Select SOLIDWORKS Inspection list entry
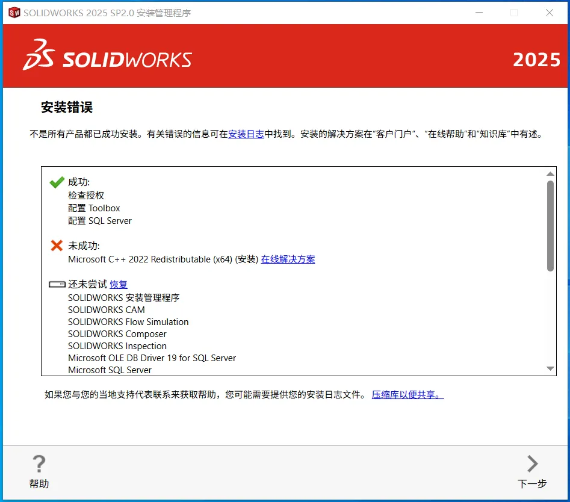 [x=117, y=346]
